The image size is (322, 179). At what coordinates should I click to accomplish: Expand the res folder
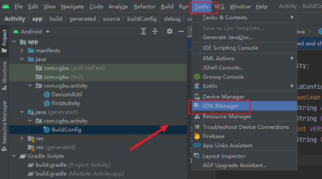coord(22,139)
